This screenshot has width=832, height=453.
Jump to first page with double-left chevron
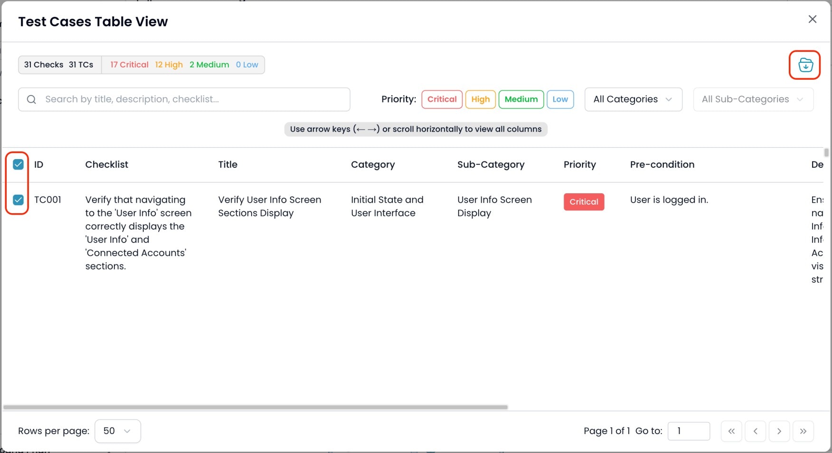tap(731, 431)
